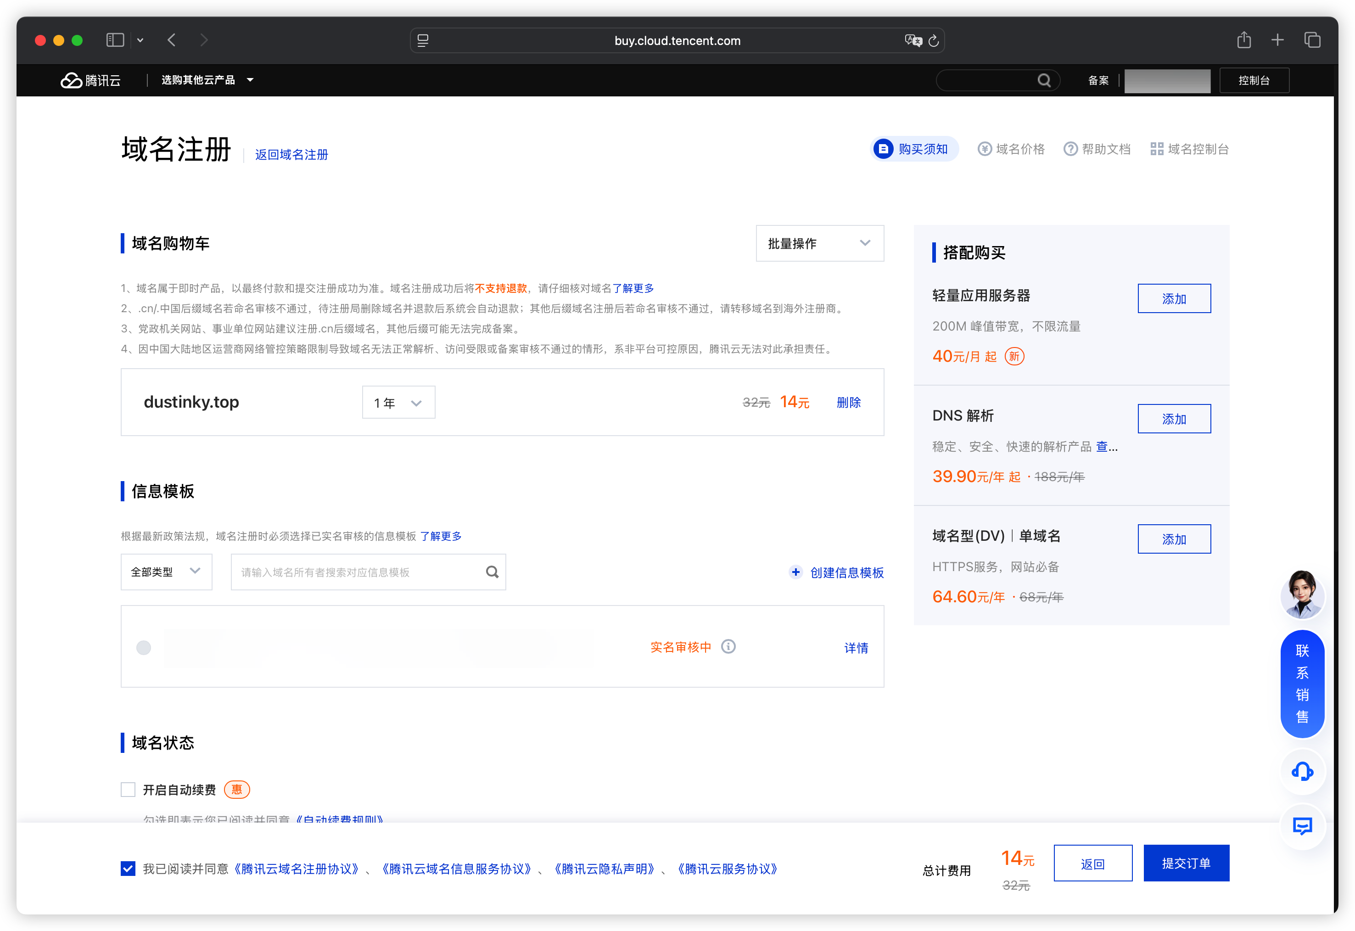Open the 域名控制台 tab
Screen dimensions: 1355x931
pyautogui.click(x=1189, y=149)
